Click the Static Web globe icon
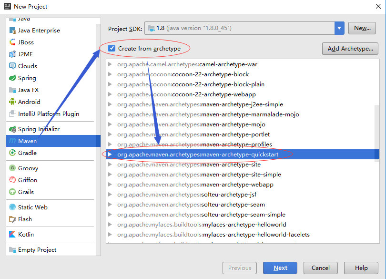 tap(12, 207)
